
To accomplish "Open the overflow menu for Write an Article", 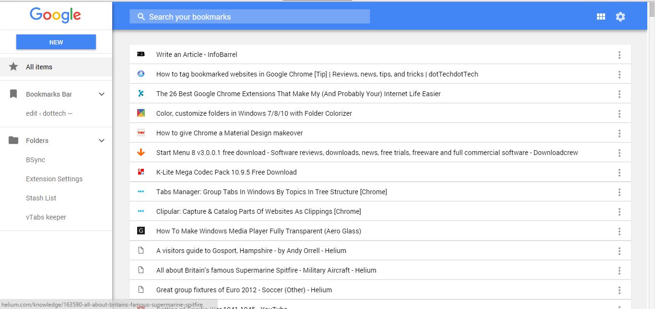I will (619, 54).
